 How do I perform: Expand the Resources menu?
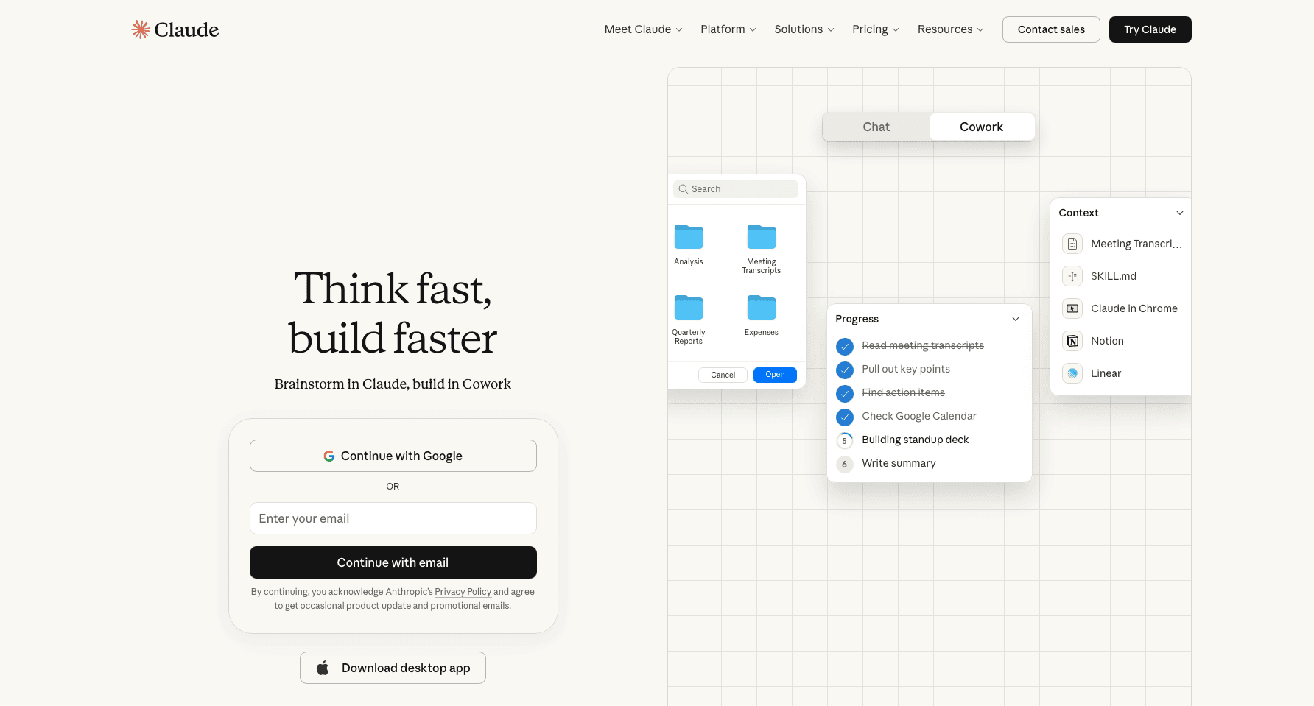click(x=951, y=29)
